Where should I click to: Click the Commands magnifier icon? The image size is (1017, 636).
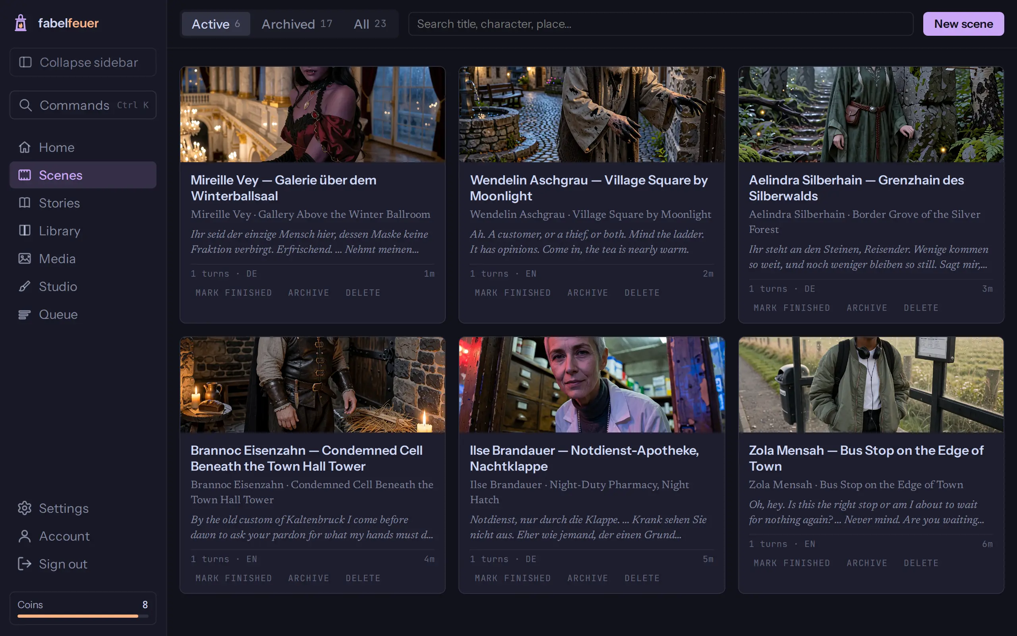pos(25,105)
